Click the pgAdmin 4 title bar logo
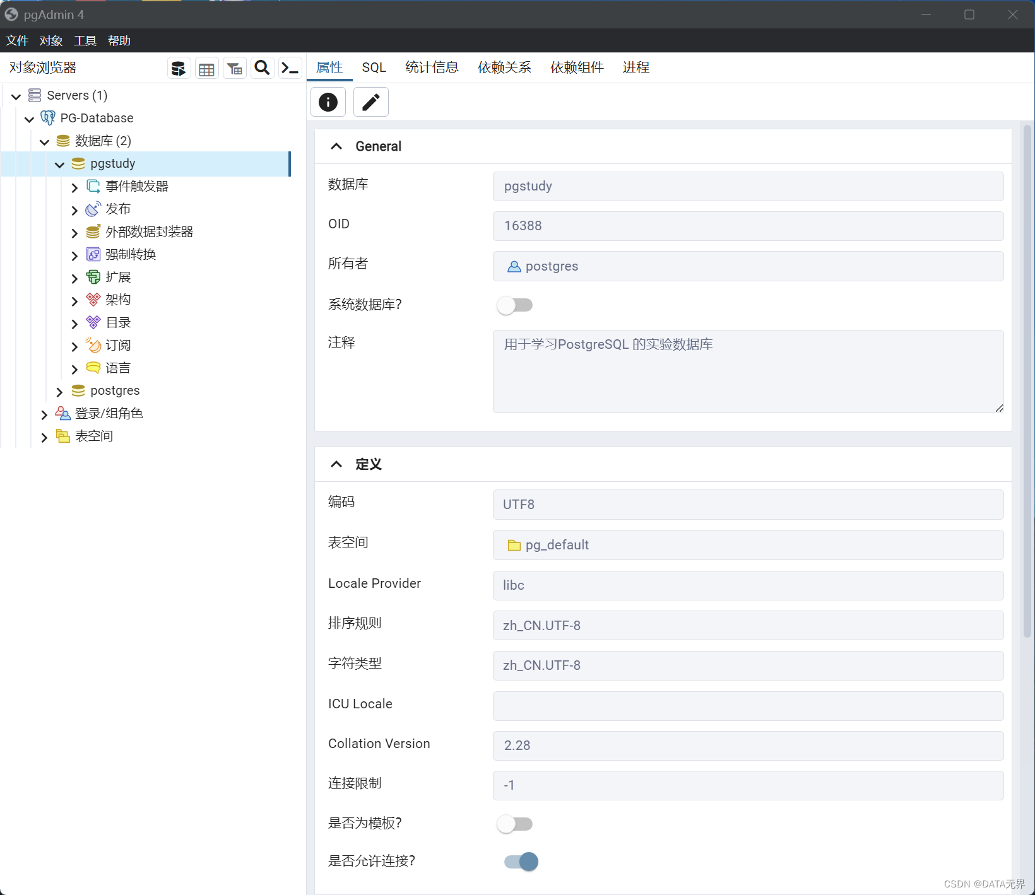Screen dimensions: 1035x895 [x=11, y=14]
